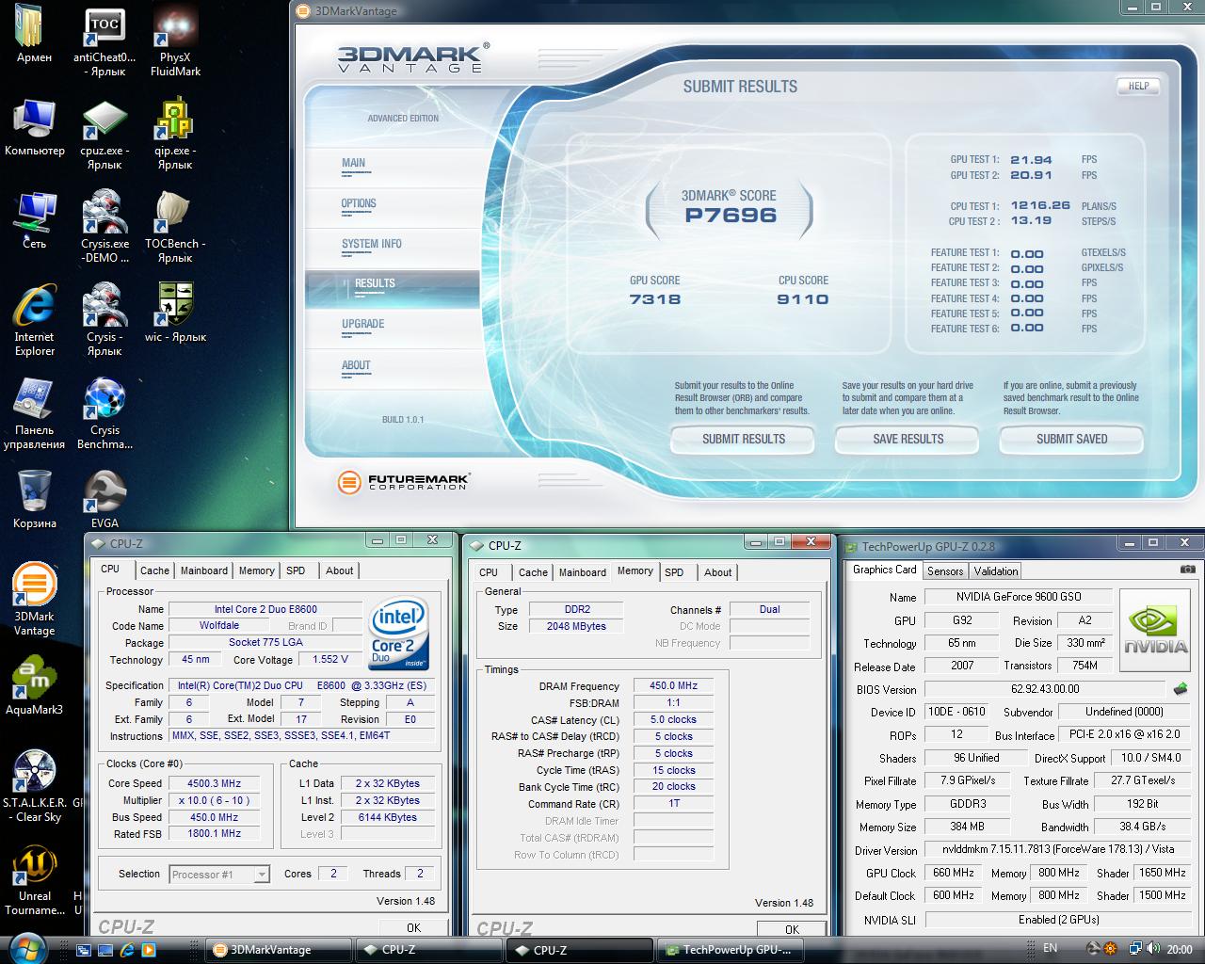Select About tab in left CPU-Z window
The height and width of the screenshot is (964, 1205).
tap(340, 570)
